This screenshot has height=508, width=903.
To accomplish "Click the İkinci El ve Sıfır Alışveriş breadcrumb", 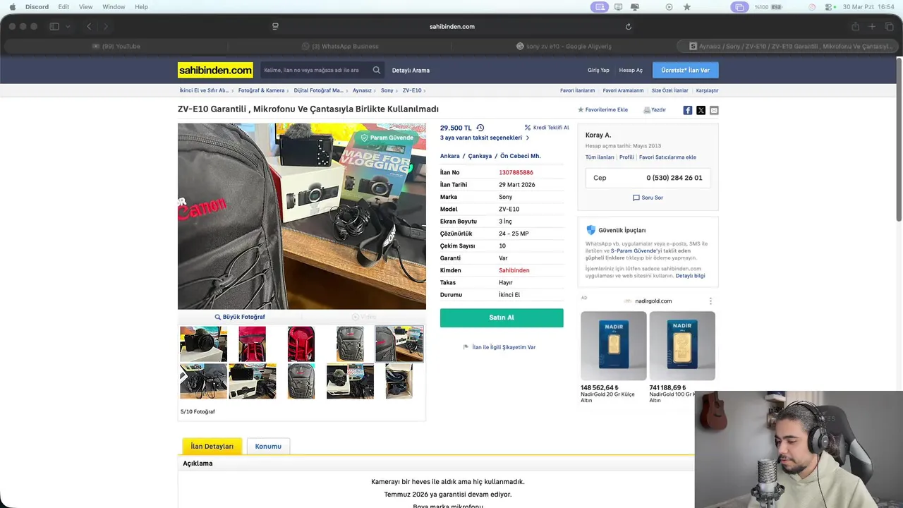I will (x=204, y=90).
